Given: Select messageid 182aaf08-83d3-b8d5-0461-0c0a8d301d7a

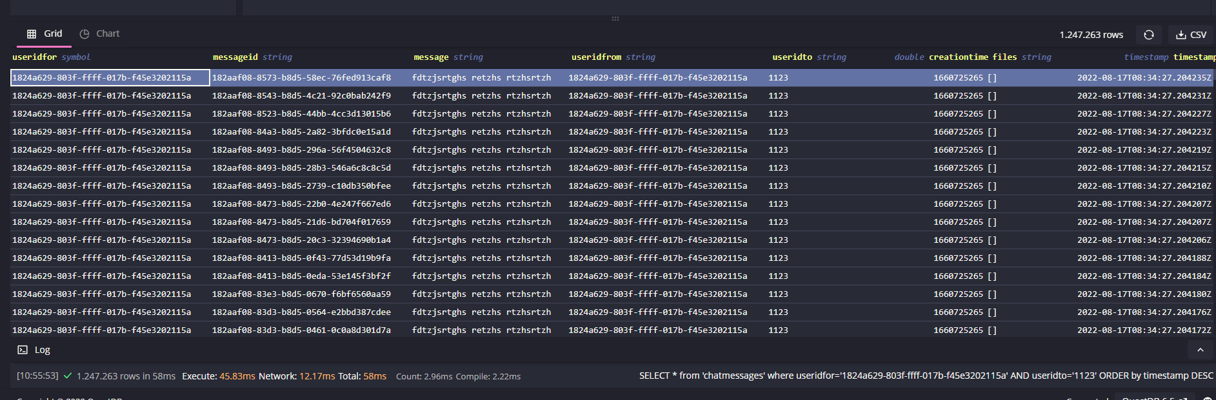Looking at the screenshot, I should pyautogui.click(x=301, y=330).
